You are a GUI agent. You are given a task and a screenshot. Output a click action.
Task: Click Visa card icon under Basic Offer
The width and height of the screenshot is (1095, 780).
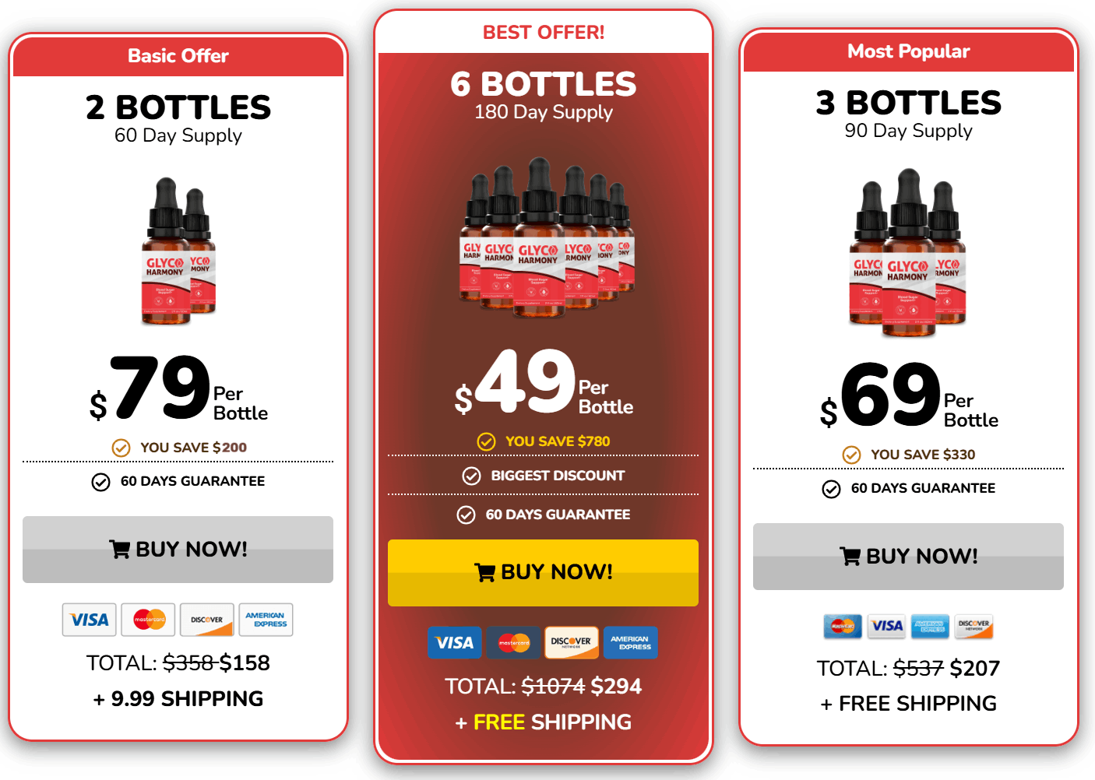click(90, 620)
